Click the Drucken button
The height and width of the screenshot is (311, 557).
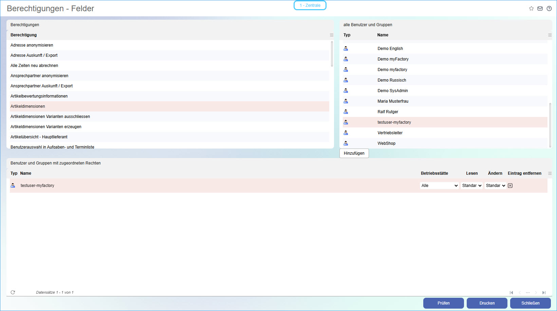pos(487,303)
